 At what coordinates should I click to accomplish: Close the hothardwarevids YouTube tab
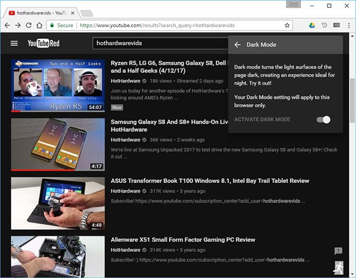(73, 13)
